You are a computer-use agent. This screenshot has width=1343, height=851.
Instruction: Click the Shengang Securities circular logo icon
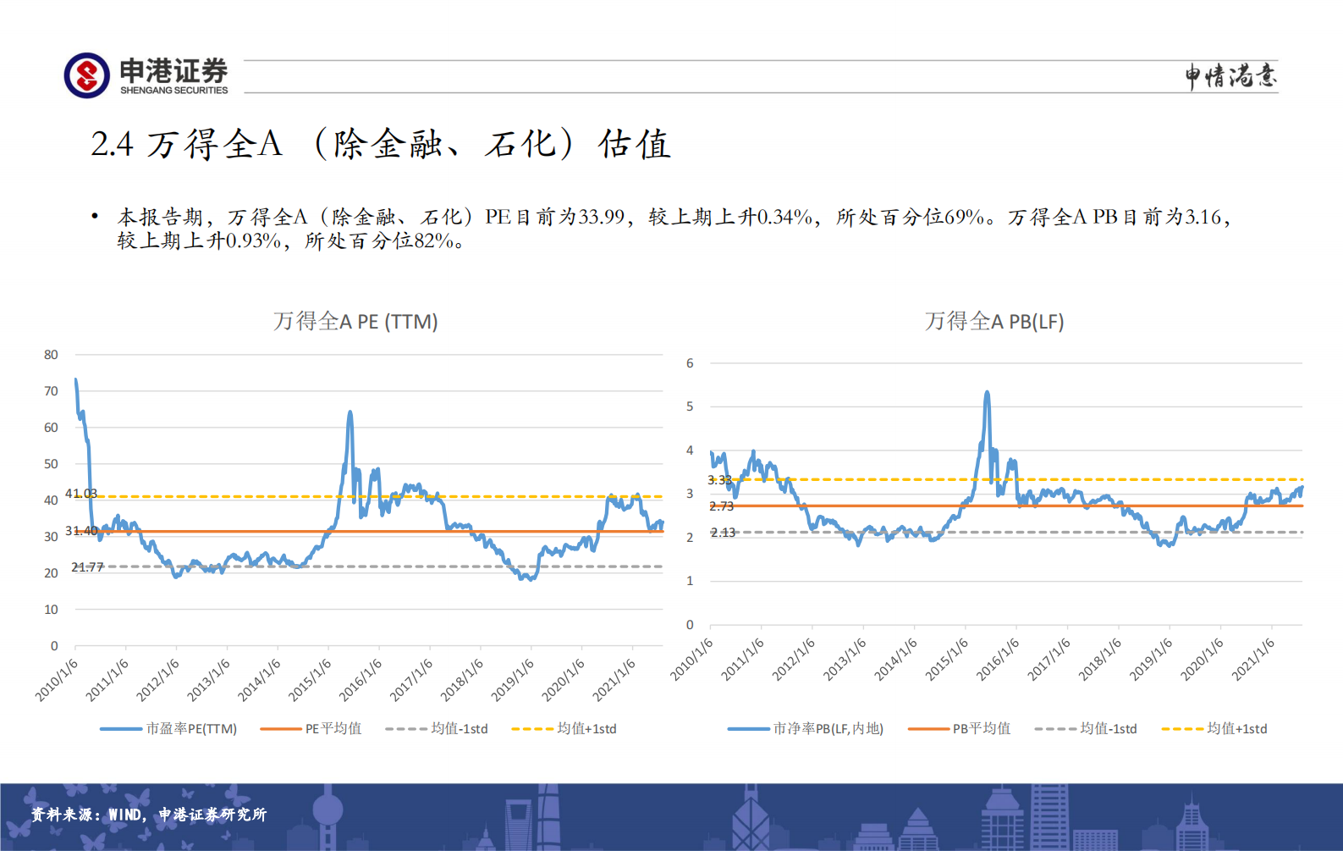click(x=86, y=75)
